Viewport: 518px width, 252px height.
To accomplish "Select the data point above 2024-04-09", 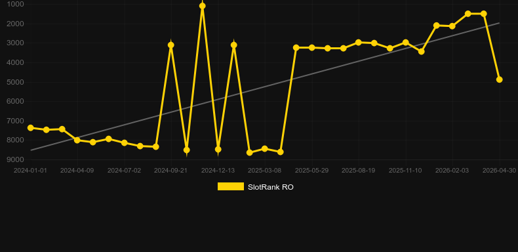I will (77, 140).
